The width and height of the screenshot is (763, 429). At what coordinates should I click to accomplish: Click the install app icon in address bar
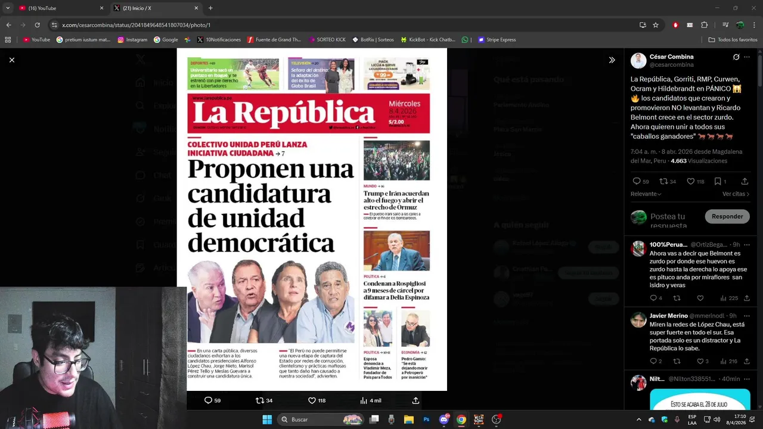643,25
